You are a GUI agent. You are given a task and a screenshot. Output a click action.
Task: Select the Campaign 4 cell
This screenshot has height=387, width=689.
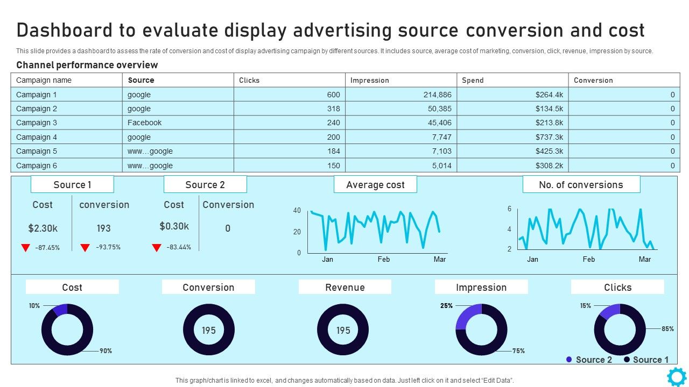pos(67,137)
